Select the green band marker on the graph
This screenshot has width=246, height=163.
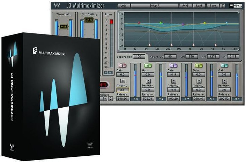point(161,23)
